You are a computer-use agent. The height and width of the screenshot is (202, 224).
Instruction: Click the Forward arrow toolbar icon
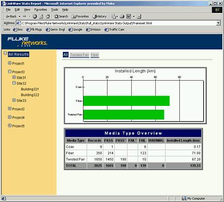coord(25,16)
